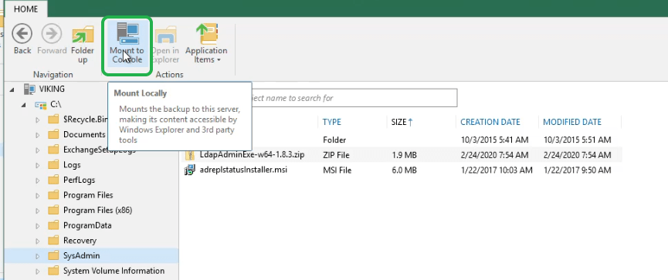Click the MSI File type cell
668x280 pixels.
337,170
